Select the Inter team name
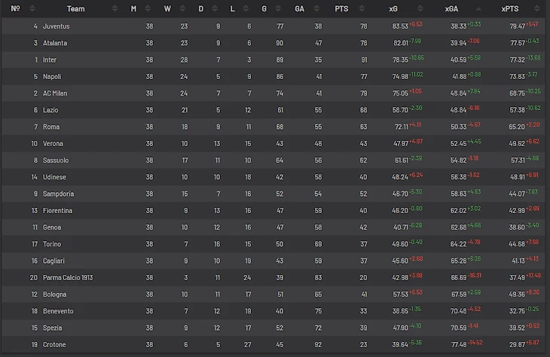The width and height of the screenshot is (550, 357). pos(50,59)
